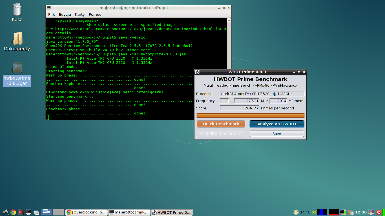This screenshot has height=216, width=385.
Task: Launch Chrome from the panel launcher
Action: point(13,212)
